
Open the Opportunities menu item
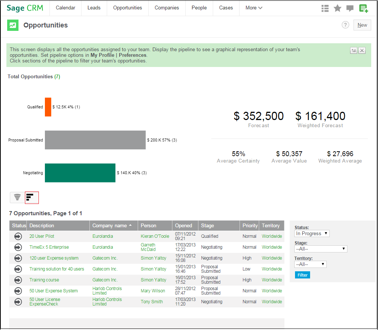128,8
